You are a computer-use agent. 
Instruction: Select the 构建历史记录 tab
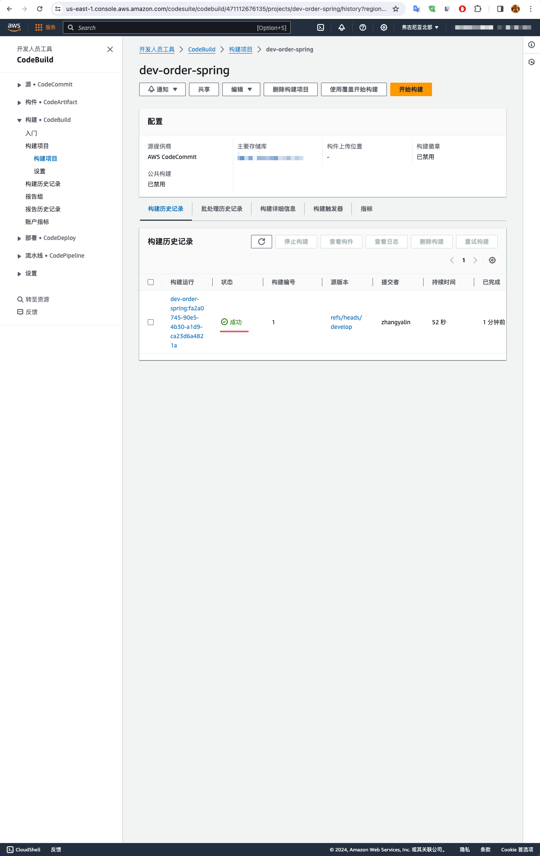coord(165,209)
